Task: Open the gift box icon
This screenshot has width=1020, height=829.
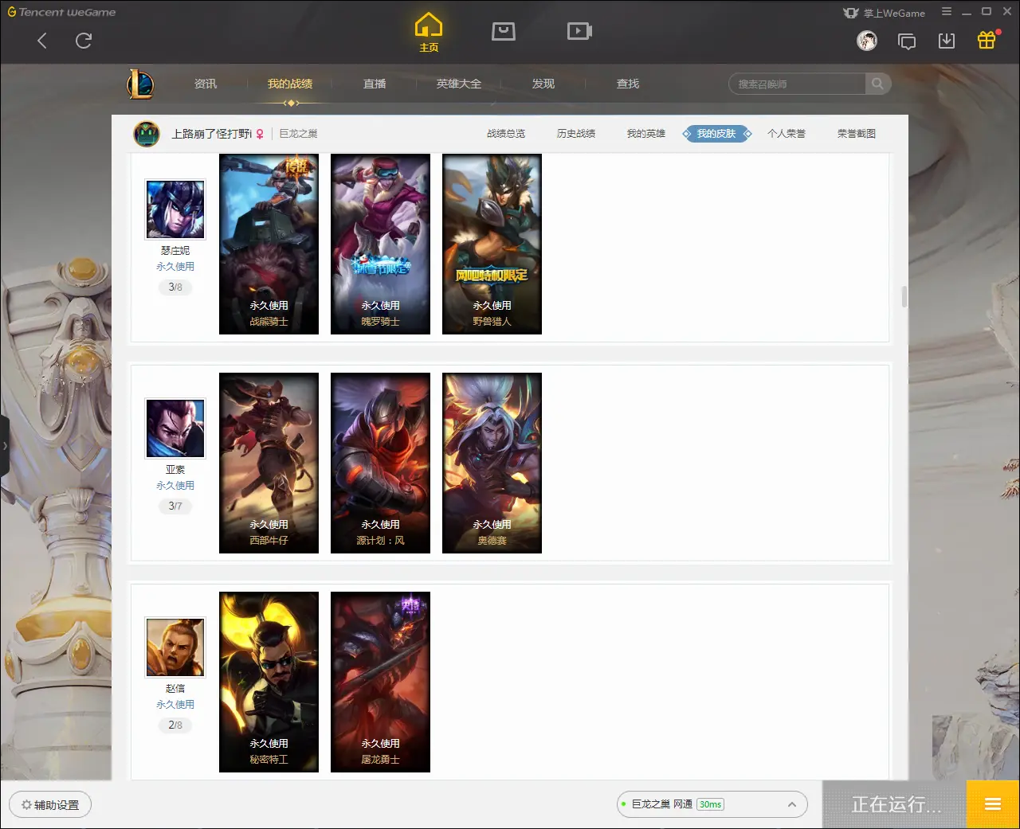Action: (987, 40)
